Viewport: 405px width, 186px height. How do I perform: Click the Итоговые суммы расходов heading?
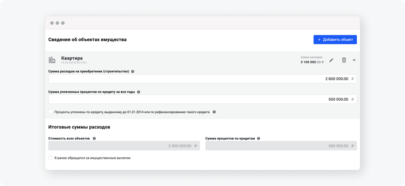pos(79,127)
